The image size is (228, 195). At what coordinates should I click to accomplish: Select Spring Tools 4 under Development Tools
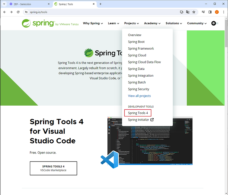(x=138, y=113)
